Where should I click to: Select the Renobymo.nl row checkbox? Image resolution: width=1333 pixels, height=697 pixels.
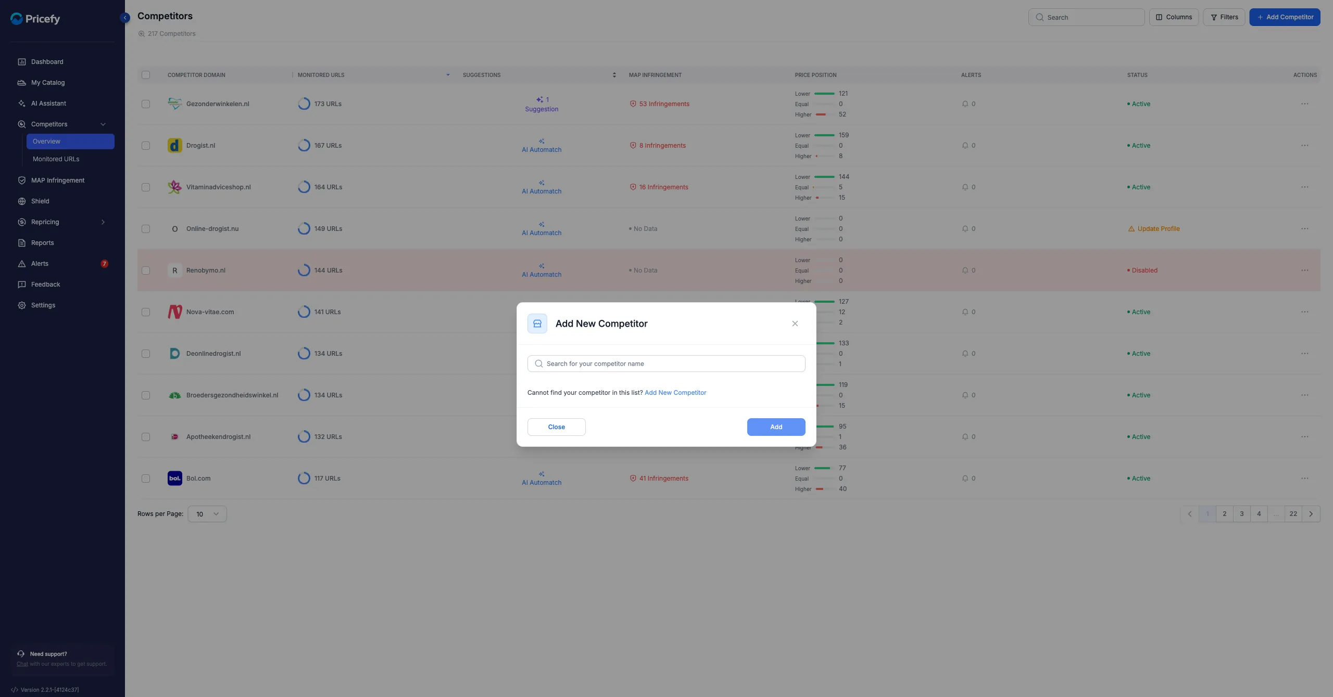coord(146,270)
